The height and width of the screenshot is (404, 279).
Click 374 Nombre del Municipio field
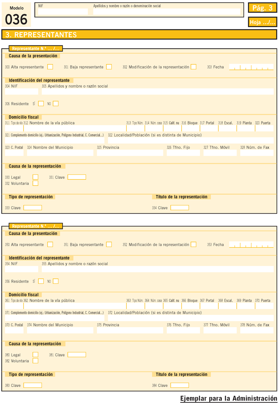click(x=60, y=330)
